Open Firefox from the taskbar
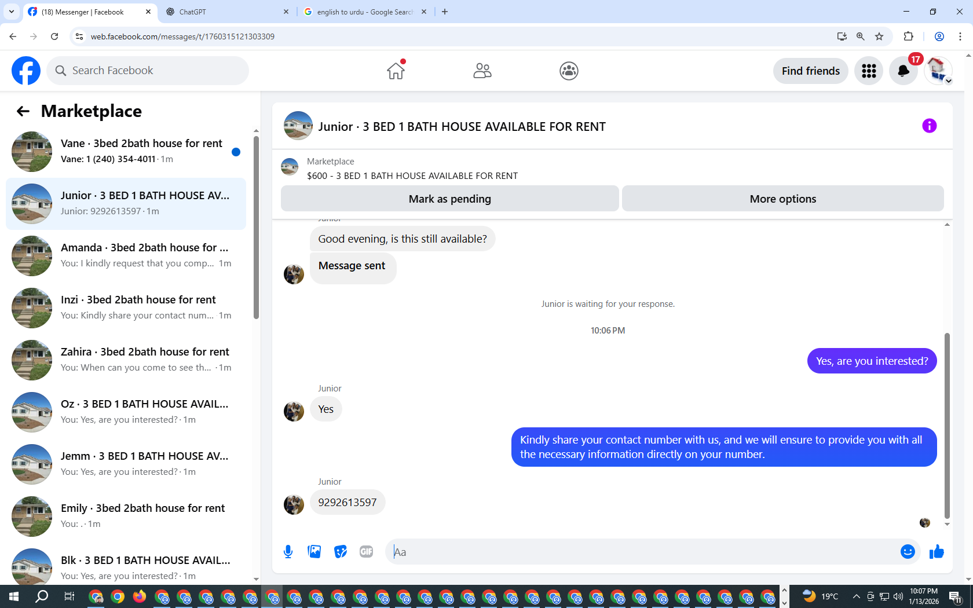This screenshot has height=608, width=973. click(140, 596)
